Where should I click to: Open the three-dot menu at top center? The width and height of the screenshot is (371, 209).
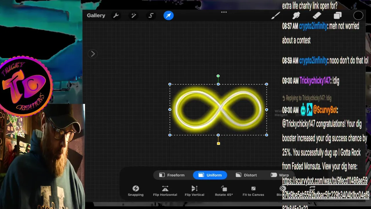[224, 12]
